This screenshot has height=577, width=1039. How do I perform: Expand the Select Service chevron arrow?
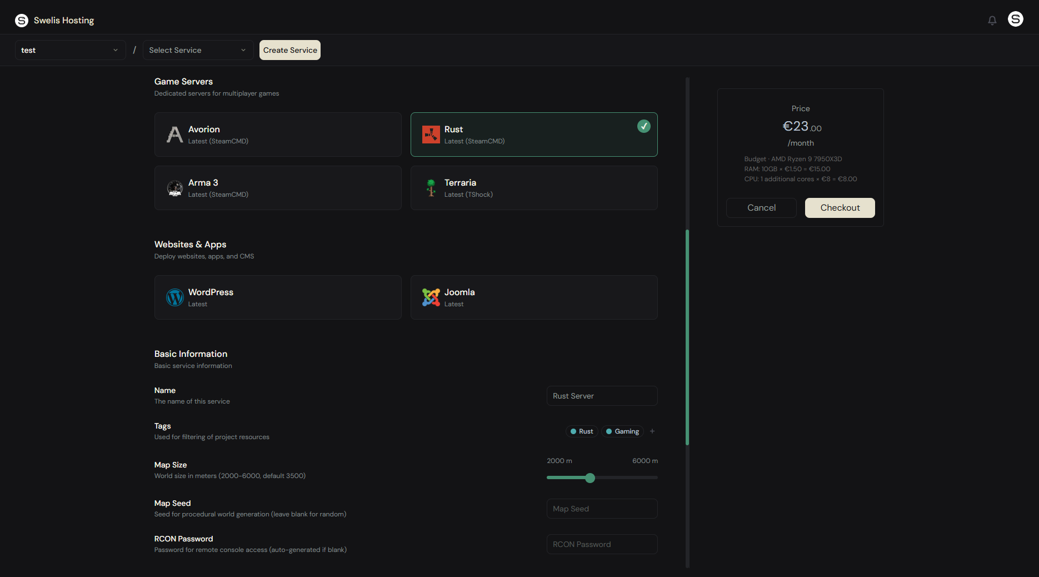243,50
